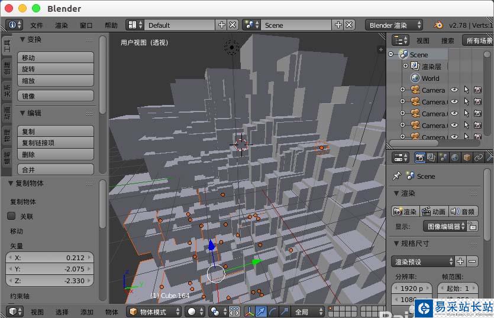Open the 3D View editor type selector
This screenshot has width=494, height=318.
[15, 312]
